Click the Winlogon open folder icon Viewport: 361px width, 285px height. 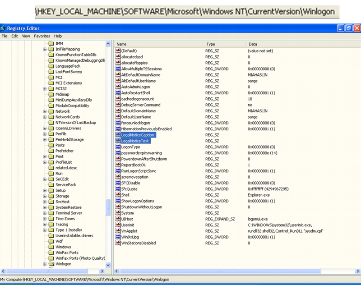pyautogui.click(x=51, y=264)
